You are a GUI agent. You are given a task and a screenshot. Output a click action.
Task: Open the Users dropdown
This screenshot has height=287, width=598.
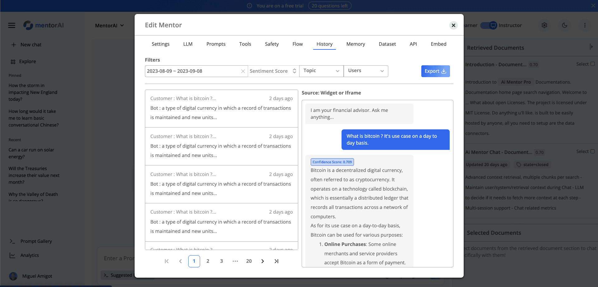[x=366, y=71]
